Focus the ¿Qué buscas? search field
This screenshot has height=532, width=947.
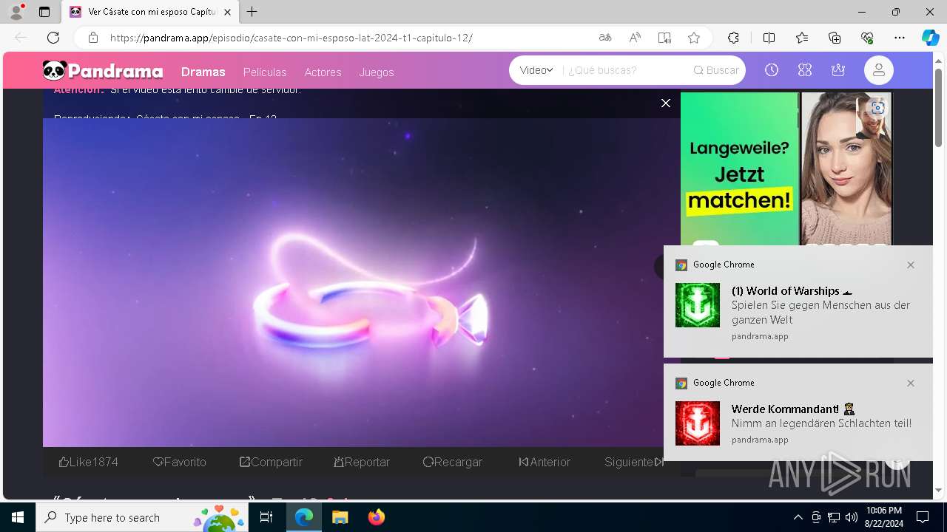click(625, 70)
